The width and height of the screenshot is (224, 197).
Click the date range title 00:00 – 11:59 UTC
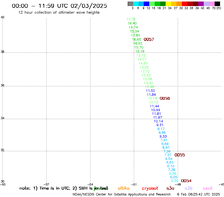coord(59,6)
